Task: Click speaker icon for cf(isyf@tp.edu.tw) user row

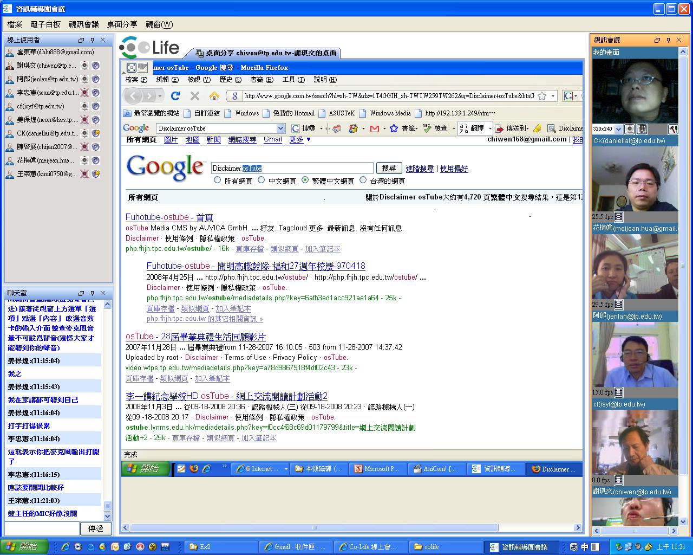Action: point(96,106)
